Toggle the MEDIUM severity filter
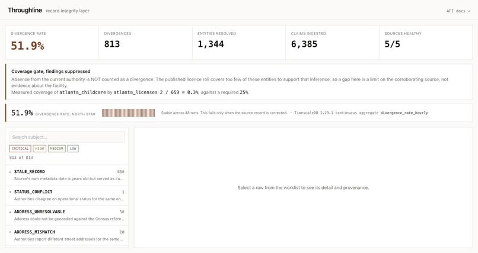 57,149
